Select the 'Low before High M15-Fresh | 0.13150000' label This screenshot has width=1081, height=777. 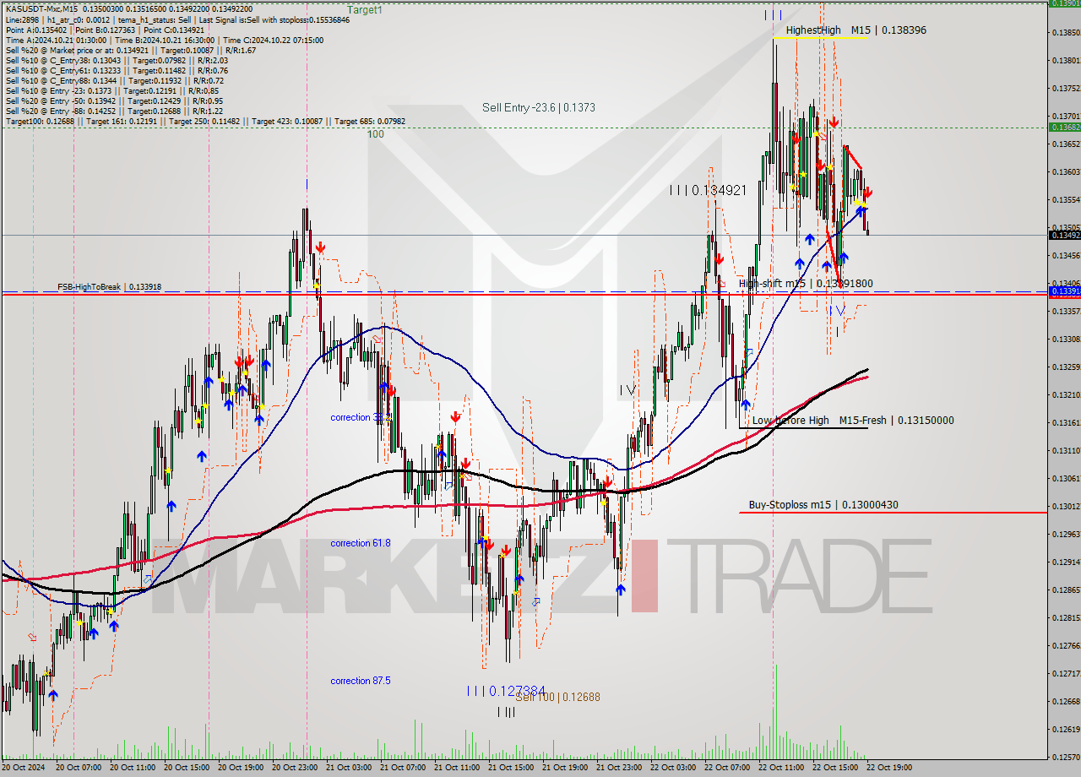(853, 420)
